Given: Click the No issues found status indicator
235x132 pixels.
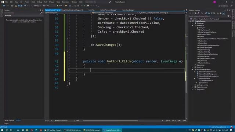Looking at the screenshot, I should [61, 121].
